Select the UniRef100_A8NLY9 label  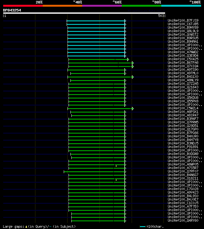[183, 80]
